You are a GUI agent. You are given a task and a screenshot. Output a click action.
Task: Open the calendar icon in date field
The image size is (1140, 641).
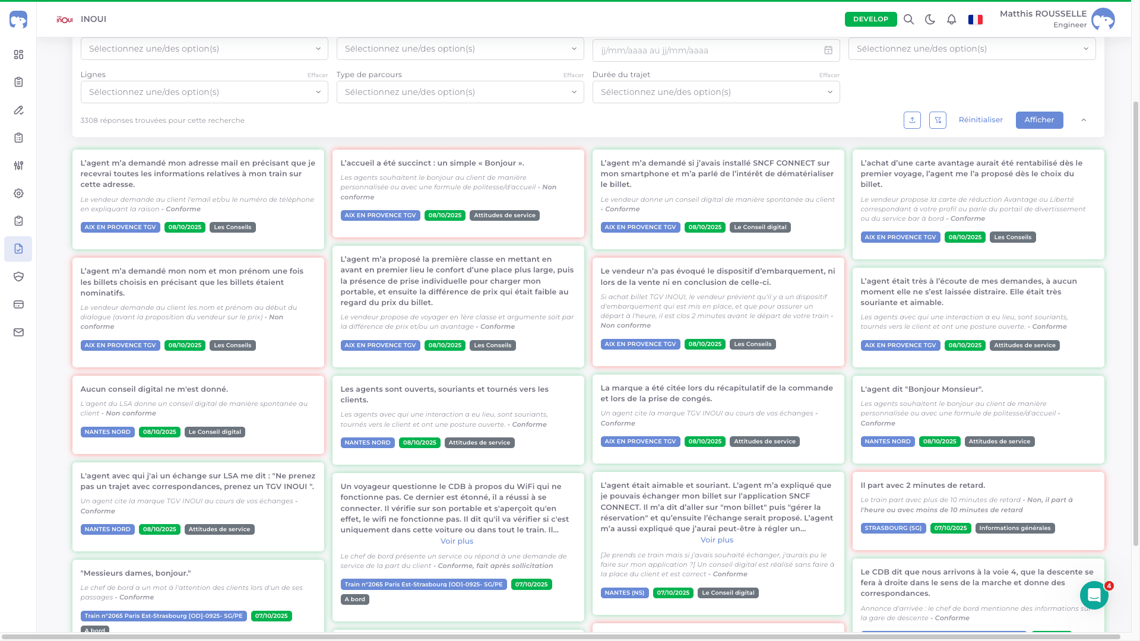(x=828, y=50)
